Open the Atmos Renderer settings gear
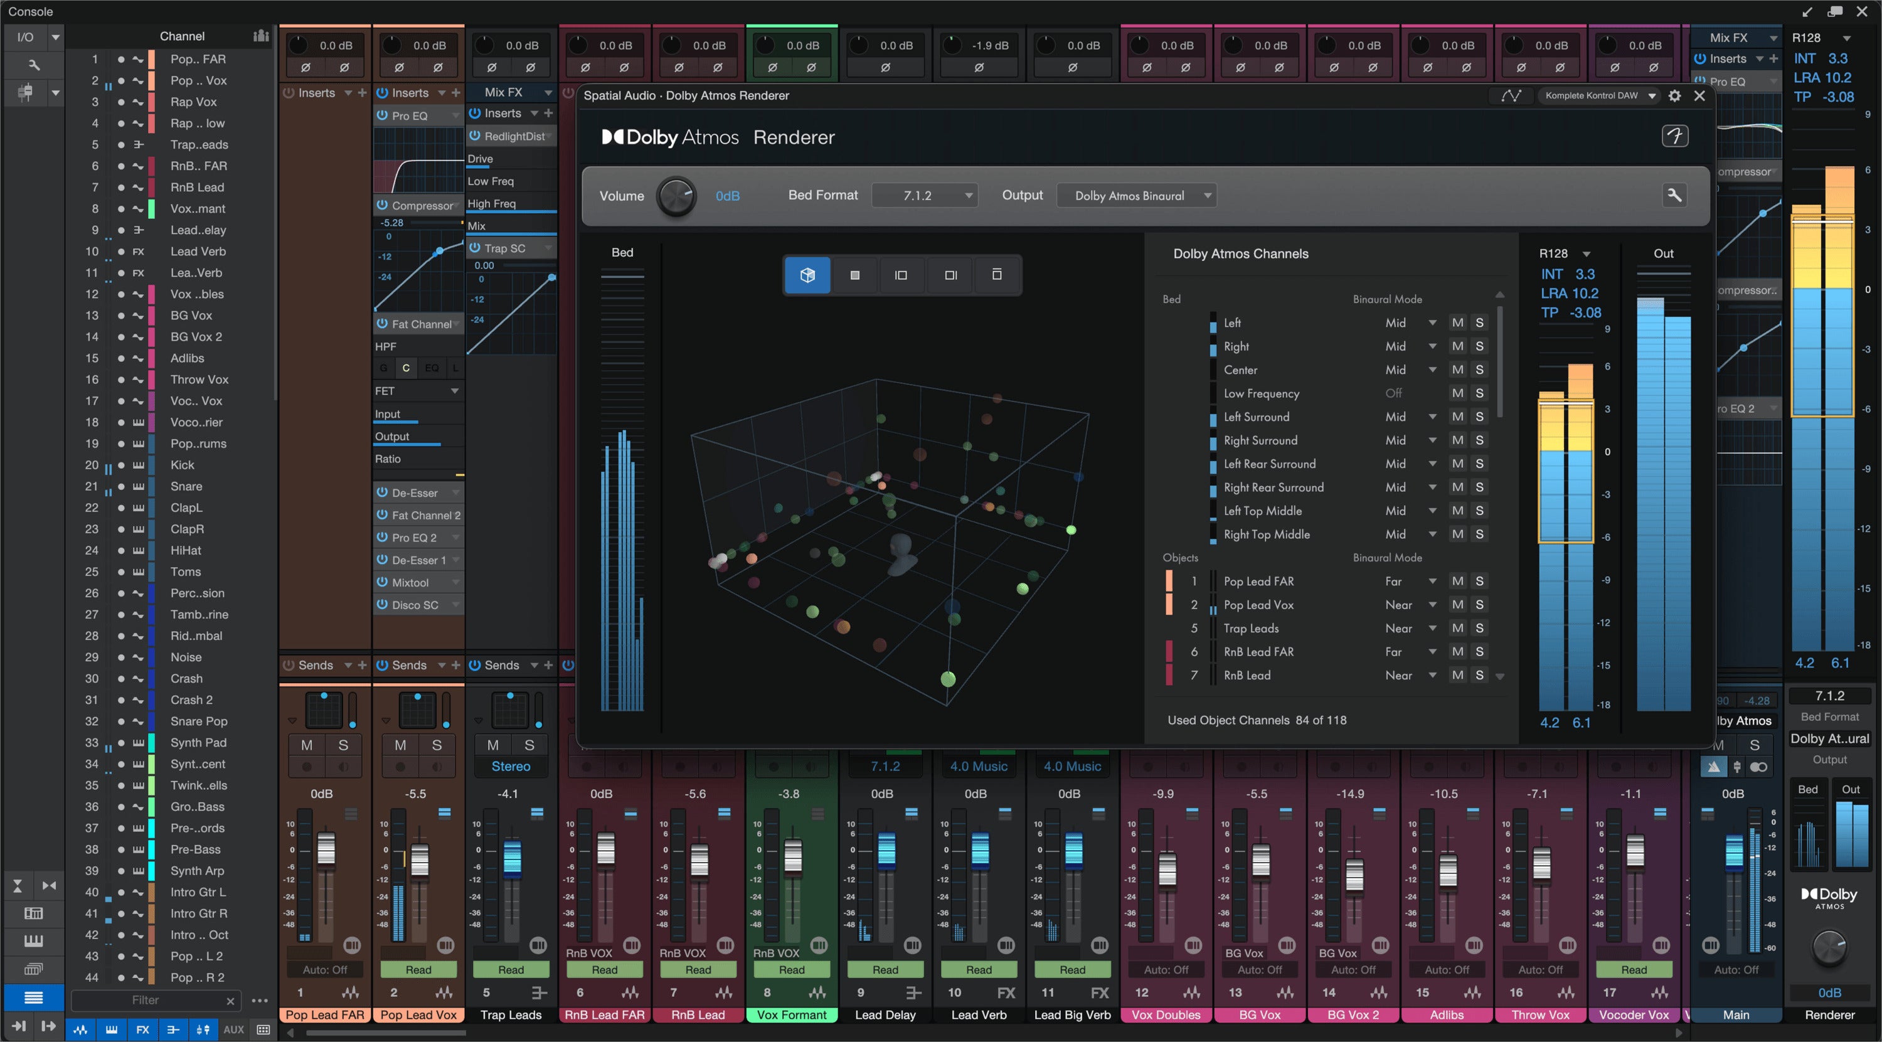Image resolution: width=1882 pixels, height=1042 pixels. (x=1674, y=96)
